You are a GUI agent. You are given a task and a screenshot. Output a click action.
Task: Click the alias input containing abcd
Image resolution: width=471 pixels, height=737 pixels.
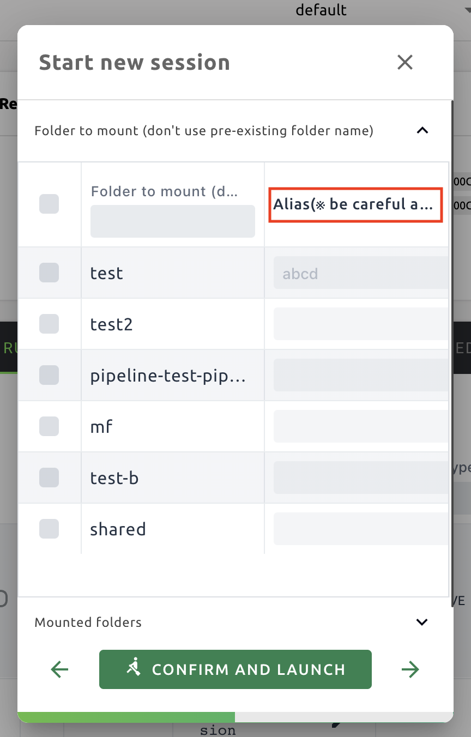coord(360,273)
